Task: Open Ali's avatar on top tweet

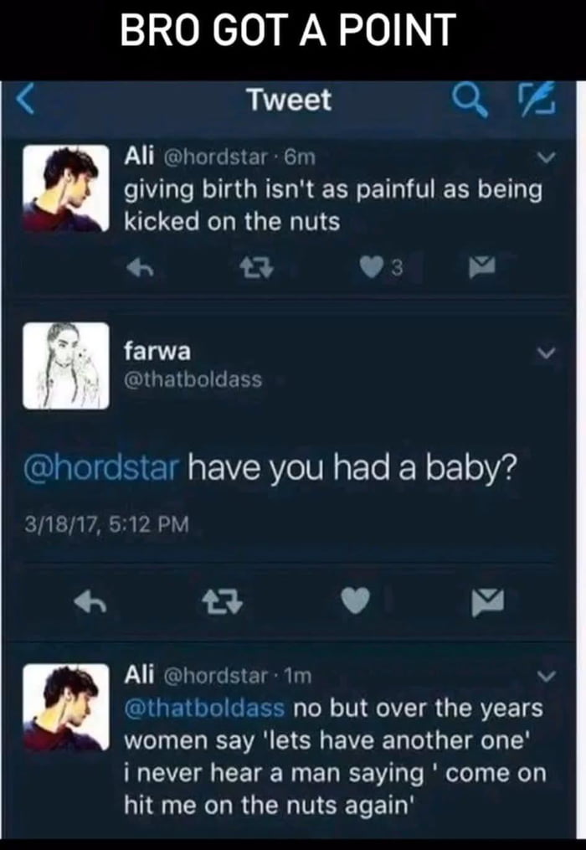Action: [65, 188]
